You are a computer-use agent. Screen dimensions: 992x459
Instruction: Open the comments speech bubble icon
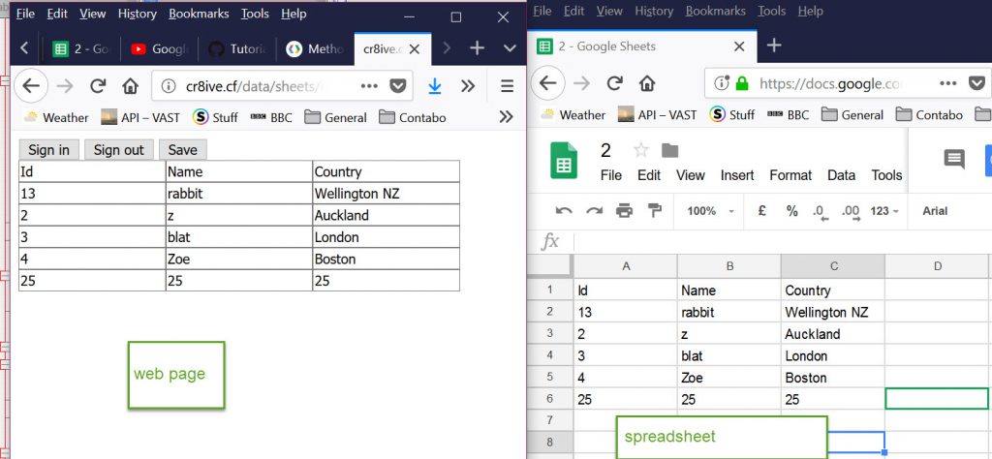coord(954,160)
